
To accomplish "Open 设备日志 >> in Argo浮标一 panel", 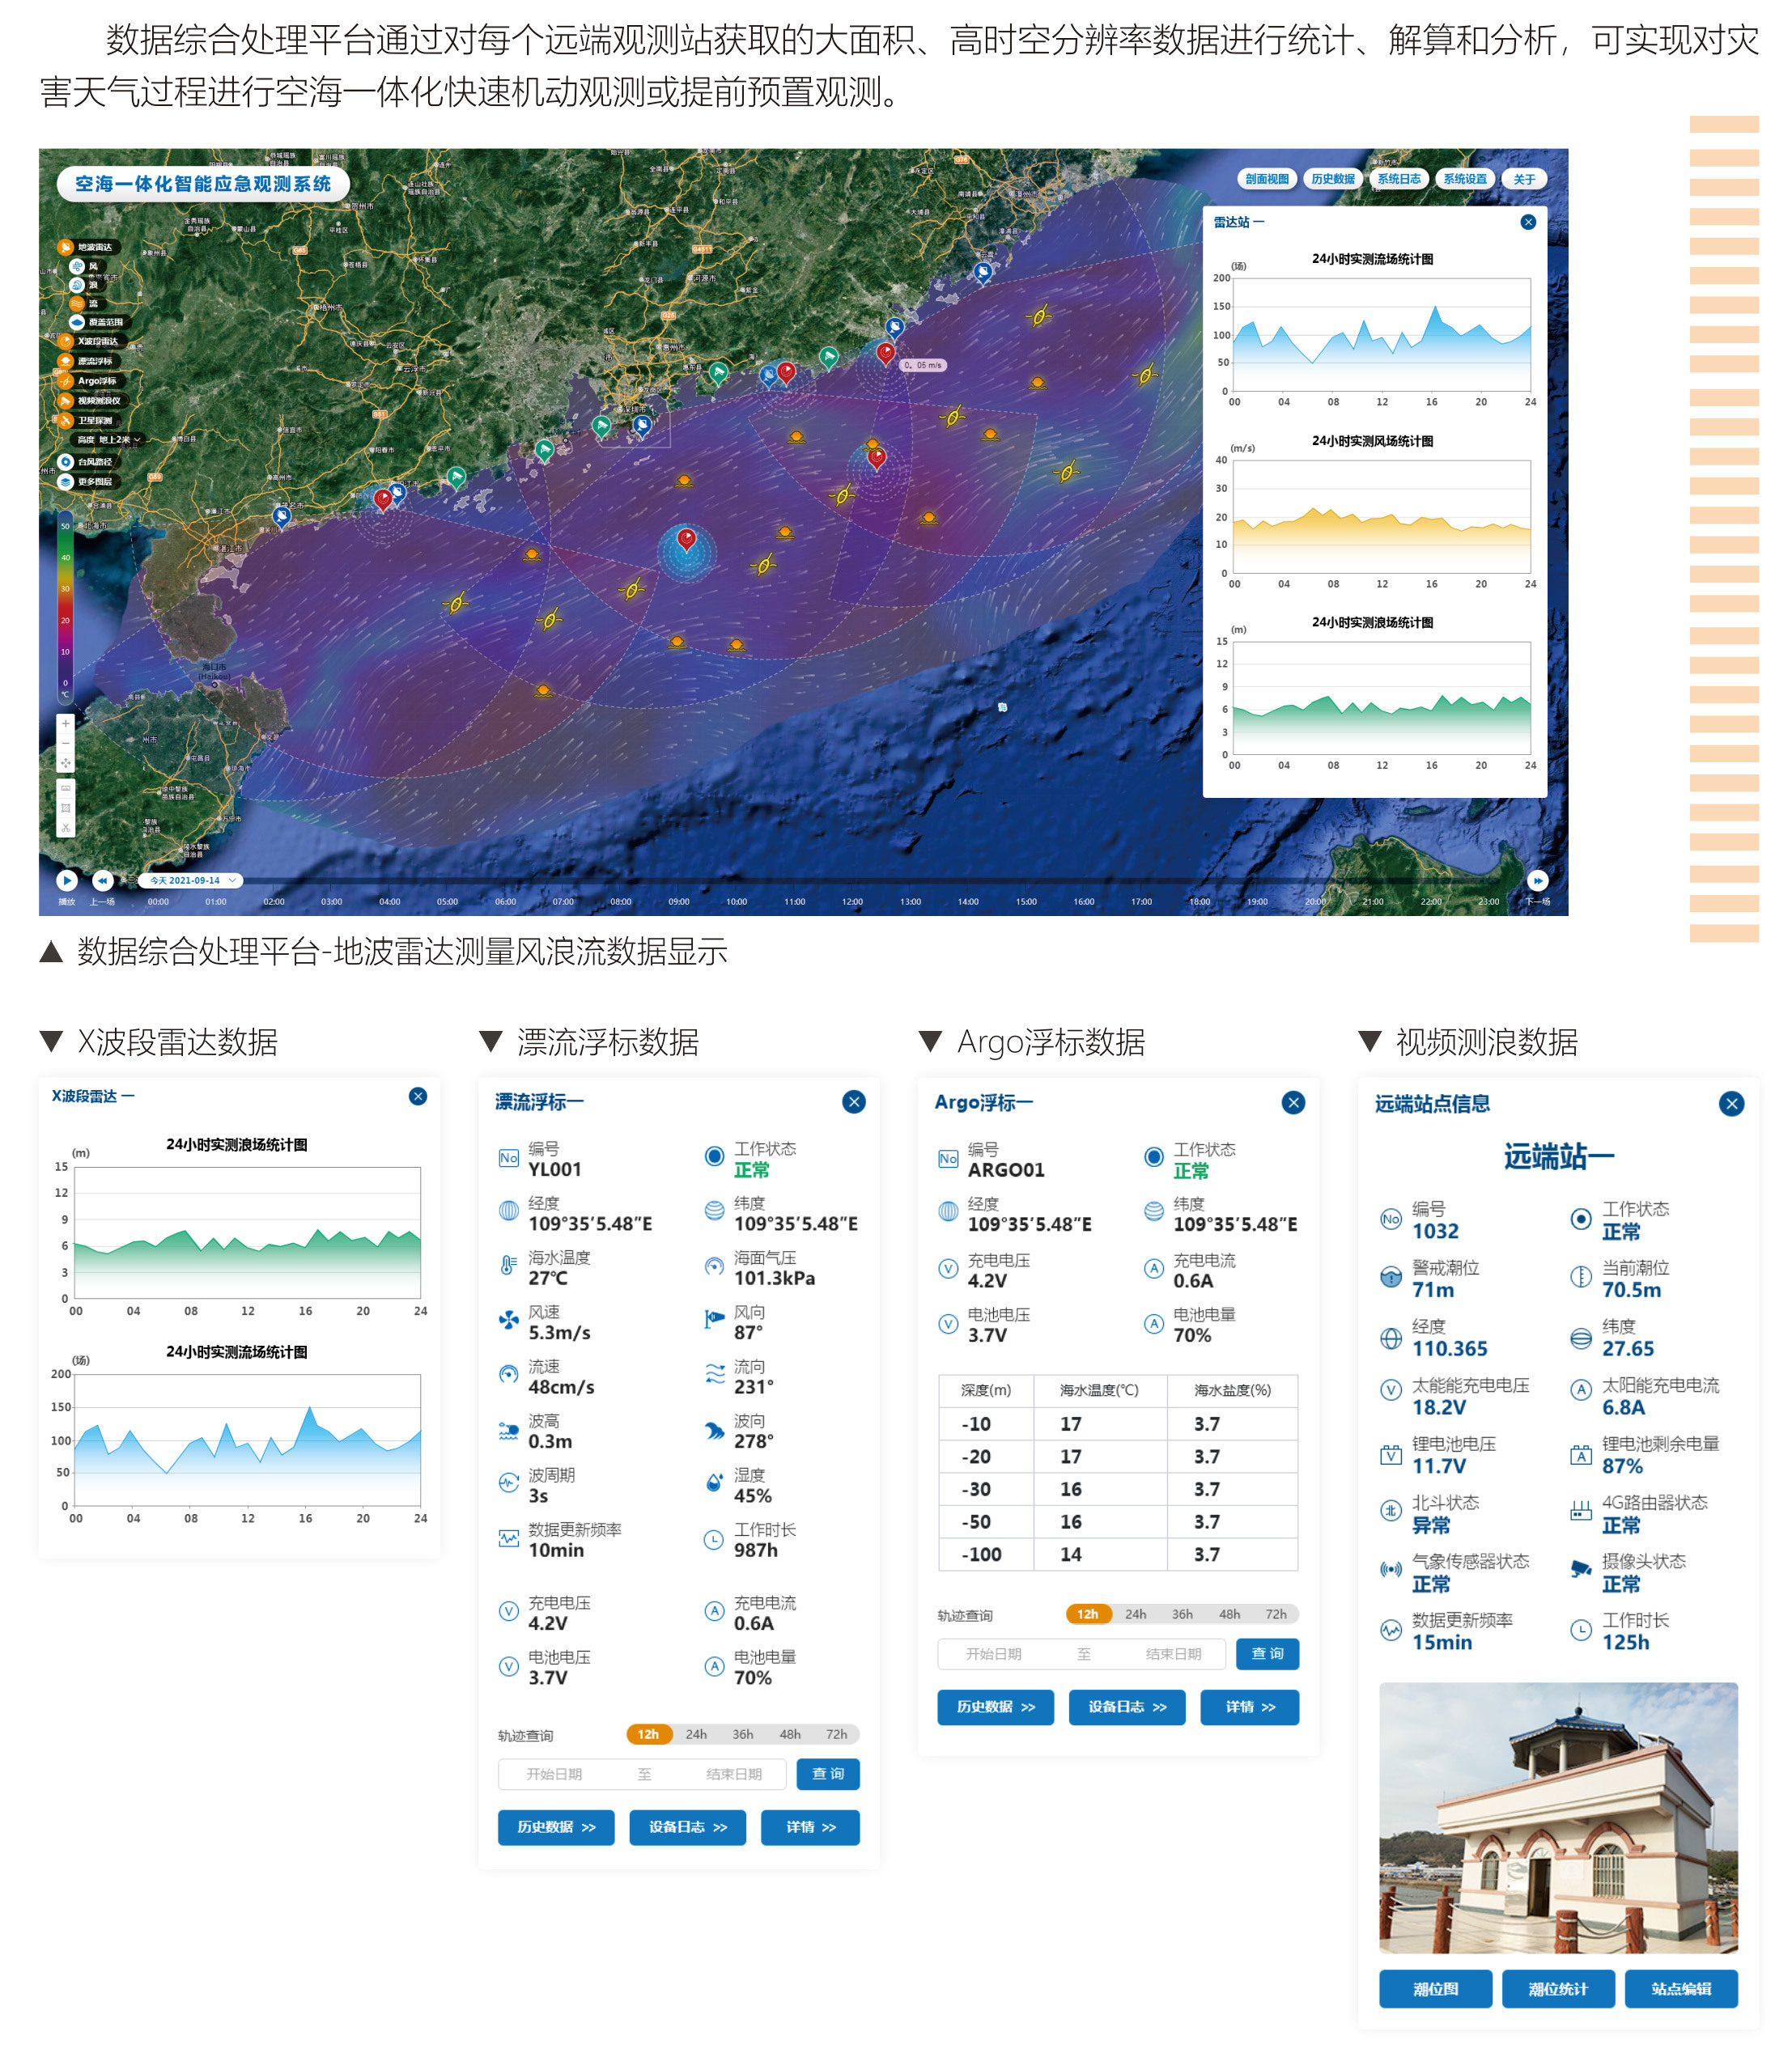I will 1127,1707.
